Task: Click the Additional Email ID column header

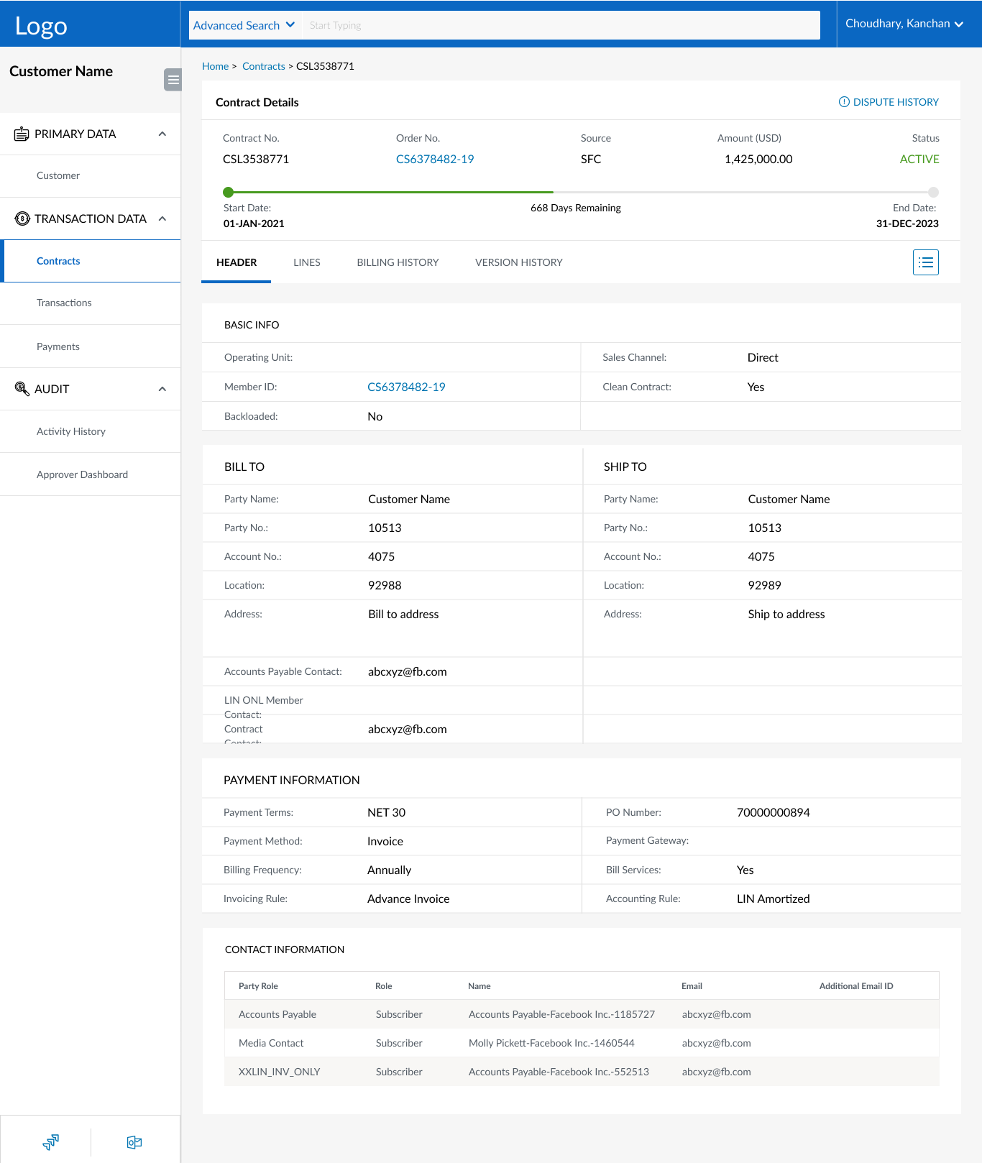Action: coord(856,986)
